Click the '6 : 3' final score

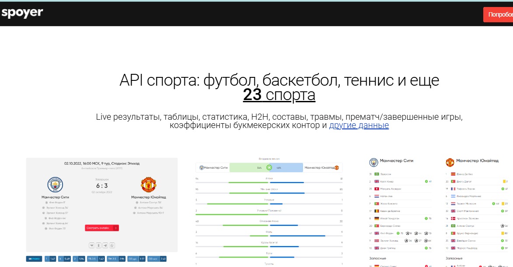coord(102,186)
